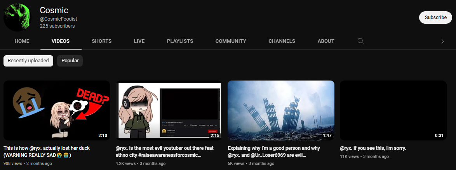
Task: Switch to the Home tab
Action: tap(22, 41)
